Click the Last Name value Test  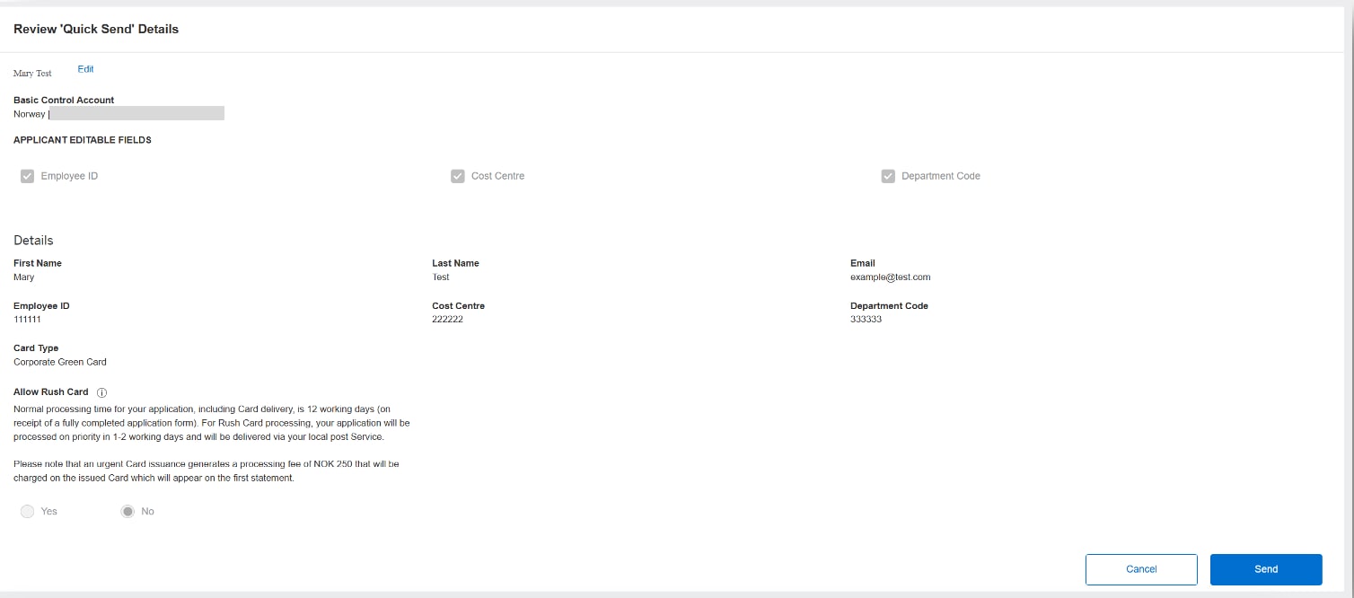pos(441,277)
